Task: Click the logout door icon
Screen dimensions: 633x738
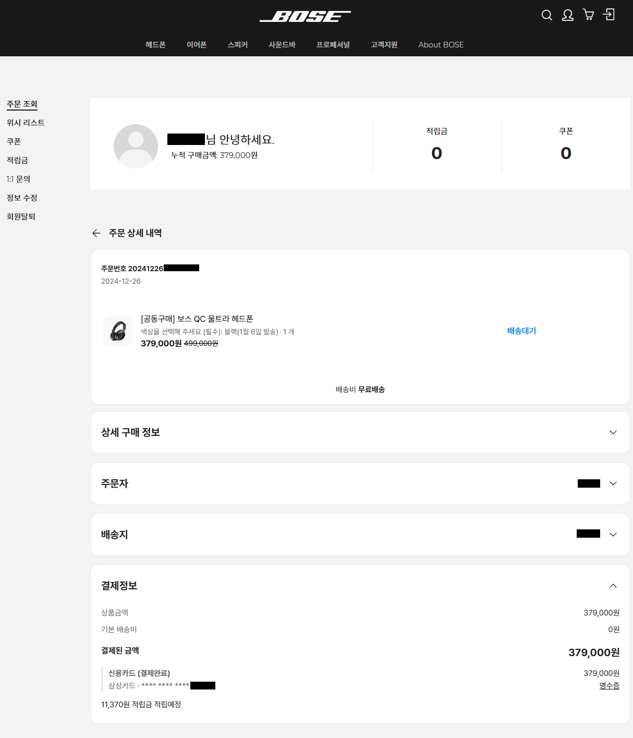Action: (609, 15)
